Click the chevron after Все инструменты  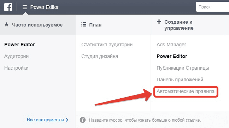tap(67, 120)
